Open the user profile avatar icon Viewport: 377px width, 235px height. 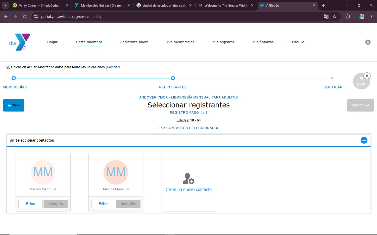pyautogui.click(x=368, y=42)
